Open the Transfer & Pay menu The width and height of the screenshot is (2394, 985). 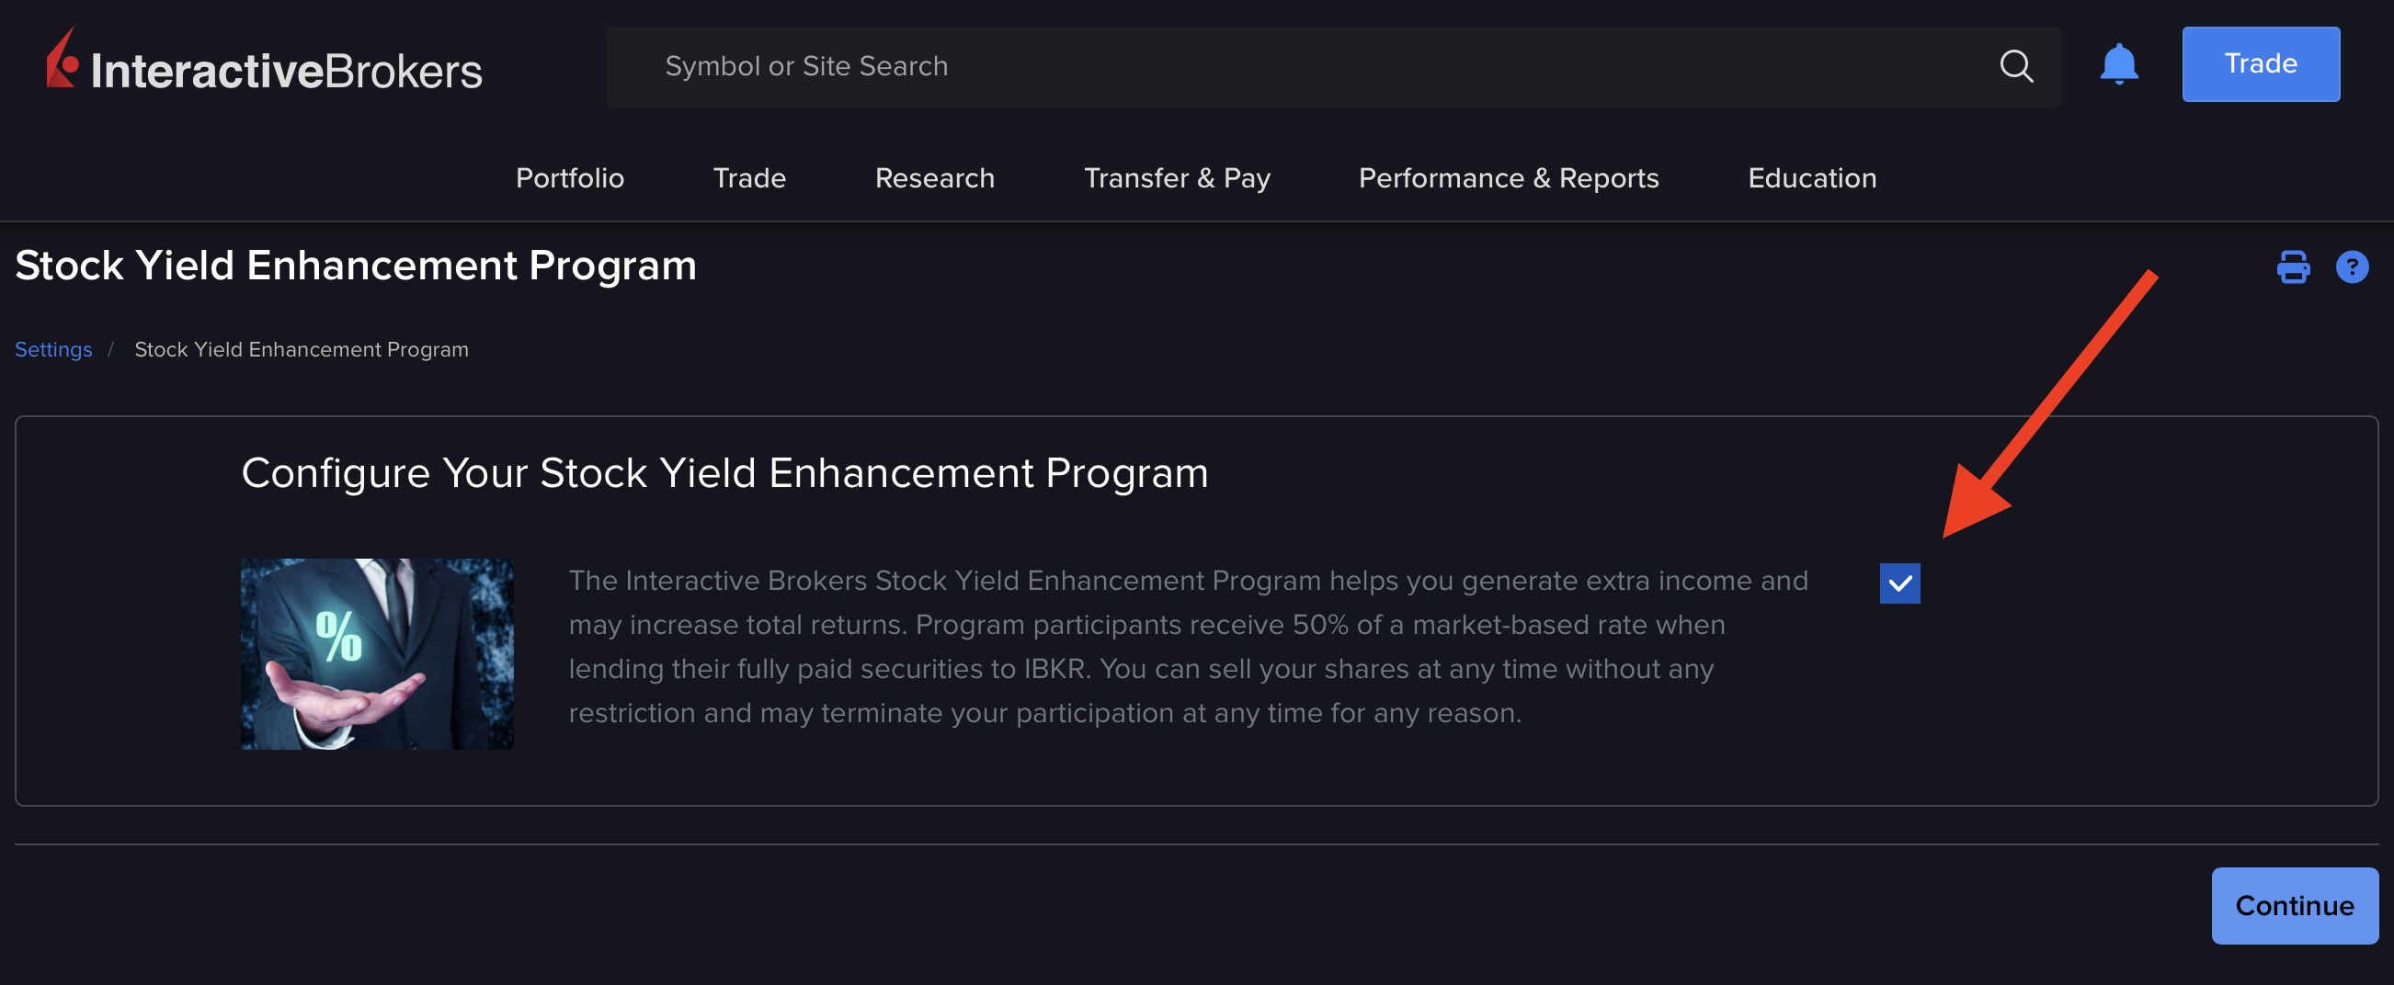click(x=1177, y=177)
